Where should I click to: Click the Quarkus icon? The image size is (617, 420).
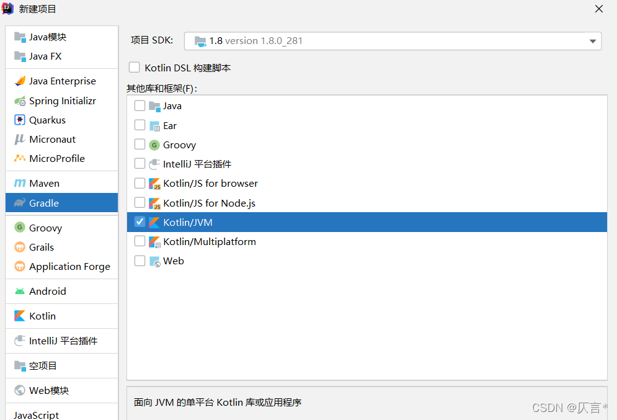click(x=20, y=120)
